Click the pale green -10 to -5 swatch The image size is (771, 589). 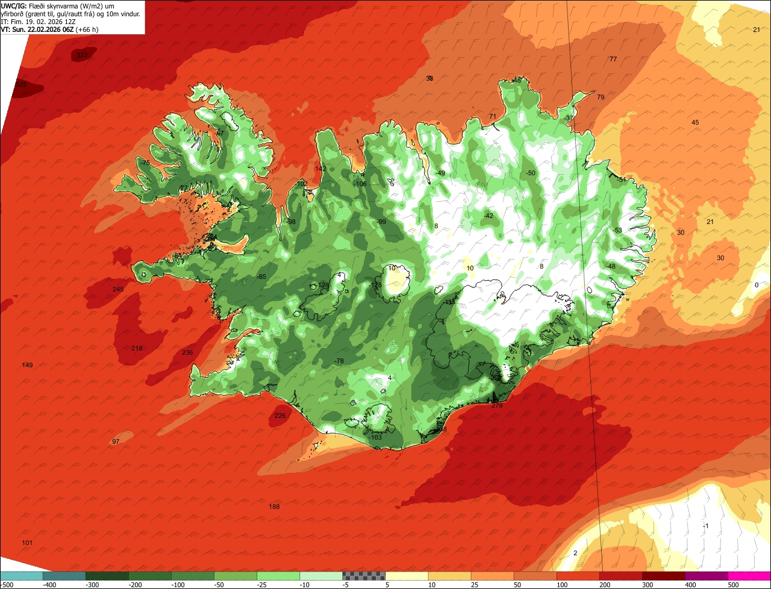[x=321, y=576]
